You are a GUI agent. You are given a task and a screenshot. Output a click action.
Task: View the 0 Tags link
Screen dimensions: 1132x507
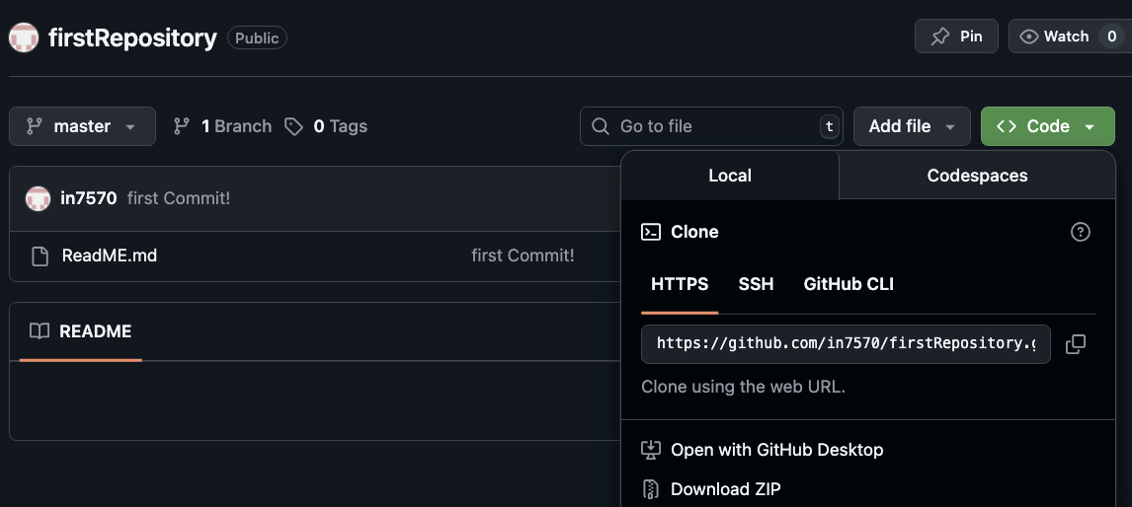click(x=326, y=126)
